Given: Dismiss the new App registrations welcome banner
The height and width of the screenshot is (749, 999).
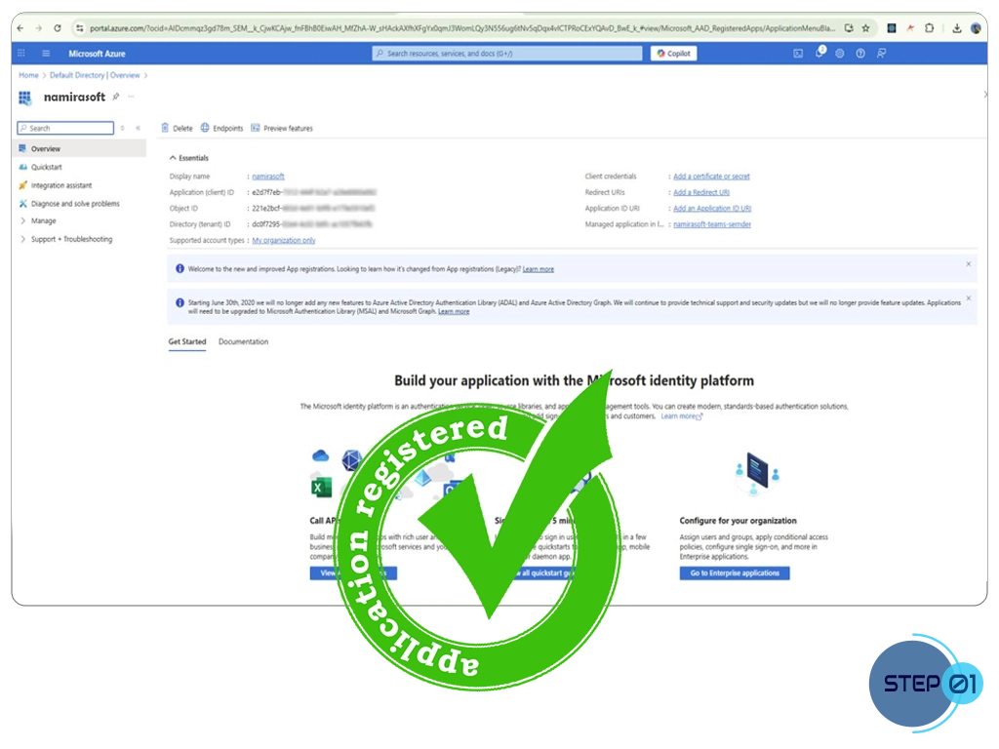Looking at the screenshot, I should (x=968, y=264).
